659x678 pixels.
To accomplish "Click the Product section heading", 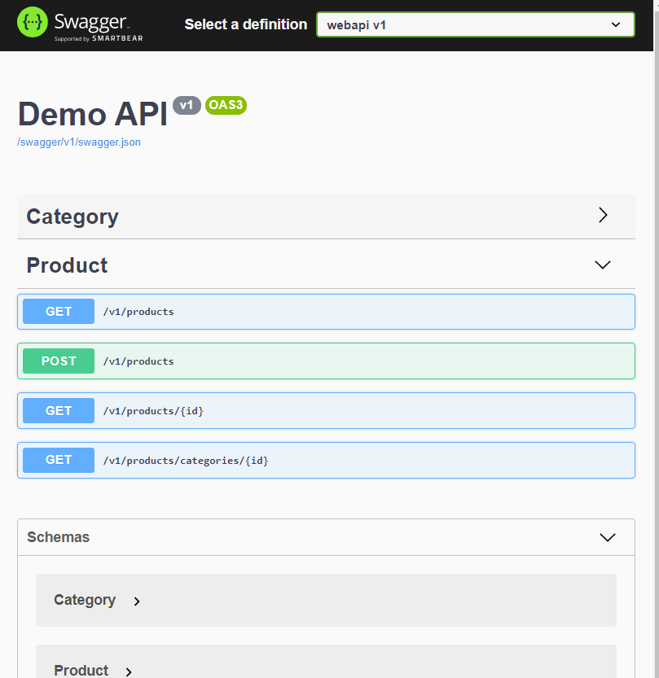I will (67, 265).
